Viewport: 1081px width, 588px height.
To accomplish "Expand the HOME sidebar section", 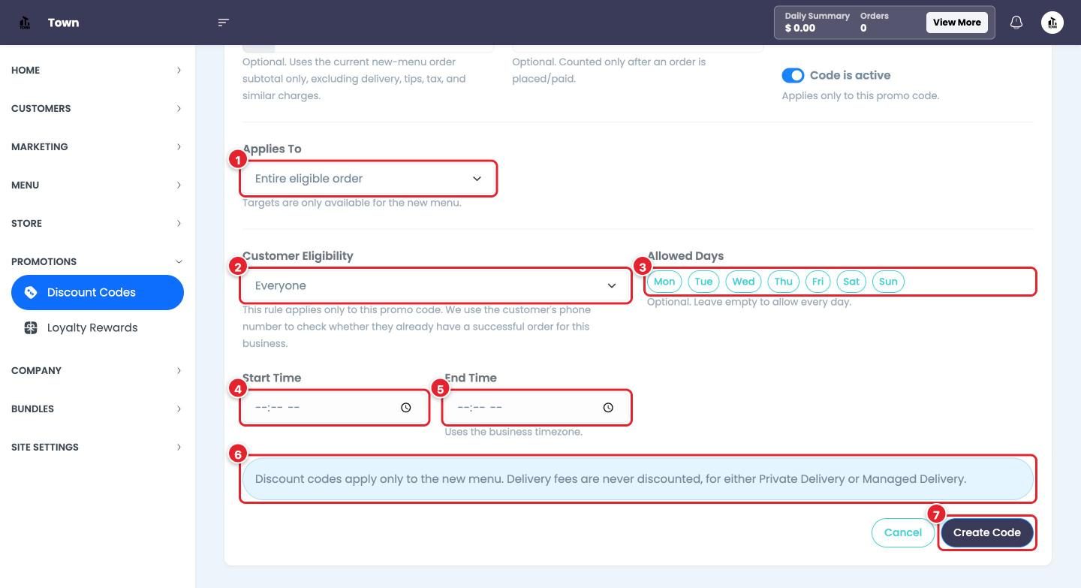I will pyautogui.click(x=96, y=70).
